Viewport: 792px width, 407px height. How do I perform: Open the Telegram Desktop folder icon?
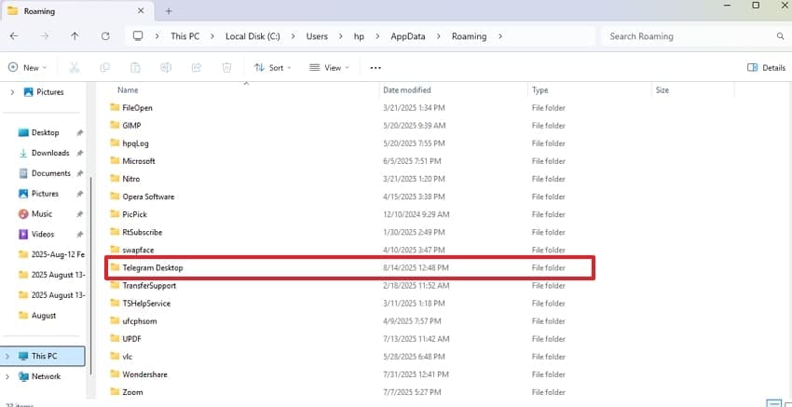pyautogui.click(x=115, y=267)
